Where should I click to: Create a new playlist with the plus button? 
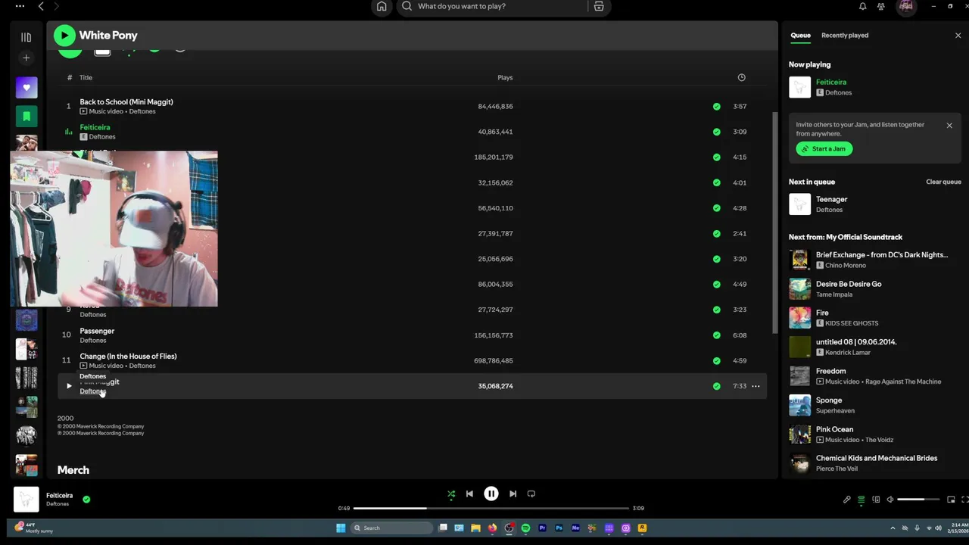26,58
